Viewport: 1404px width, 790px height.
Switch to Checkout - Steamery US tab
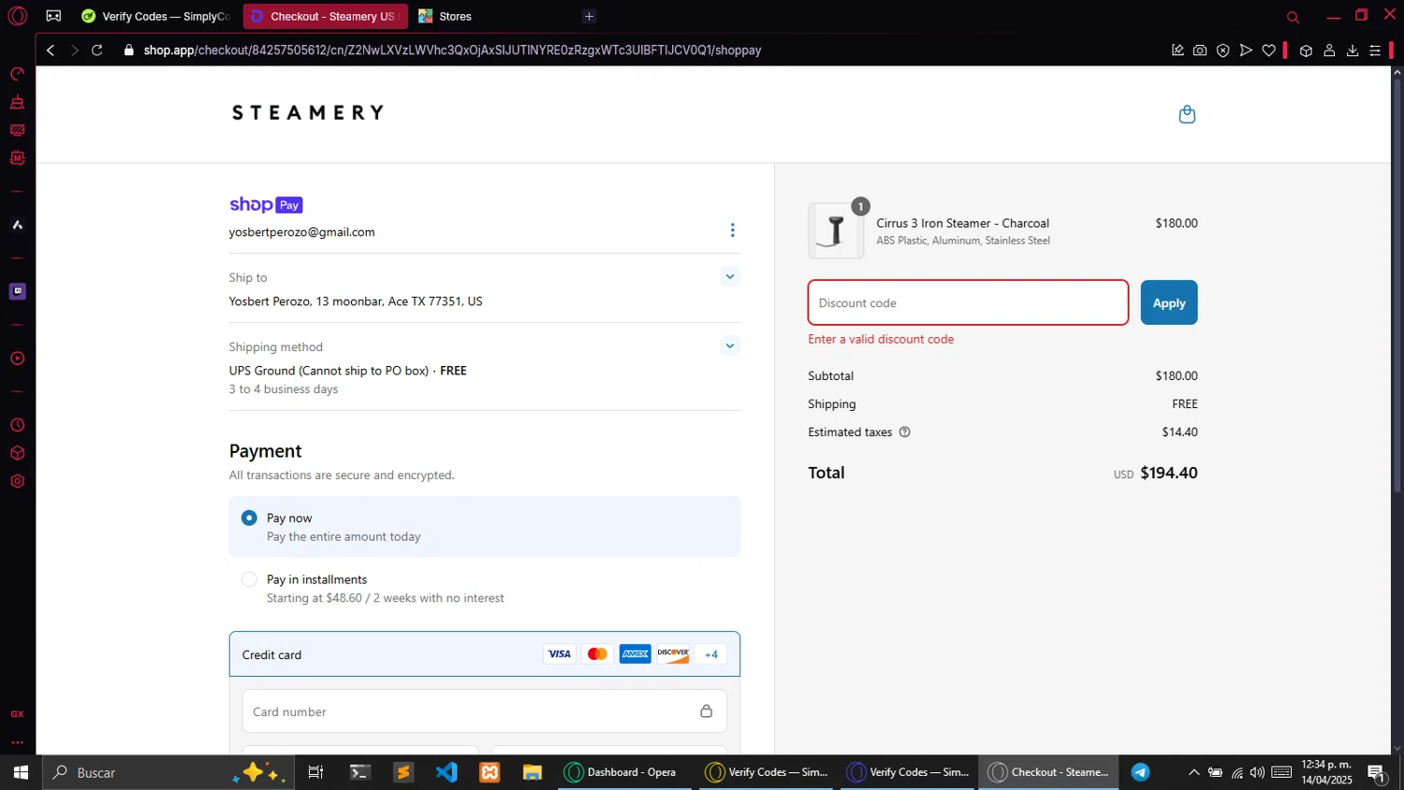pyautogui.click(x=325, y=16)
